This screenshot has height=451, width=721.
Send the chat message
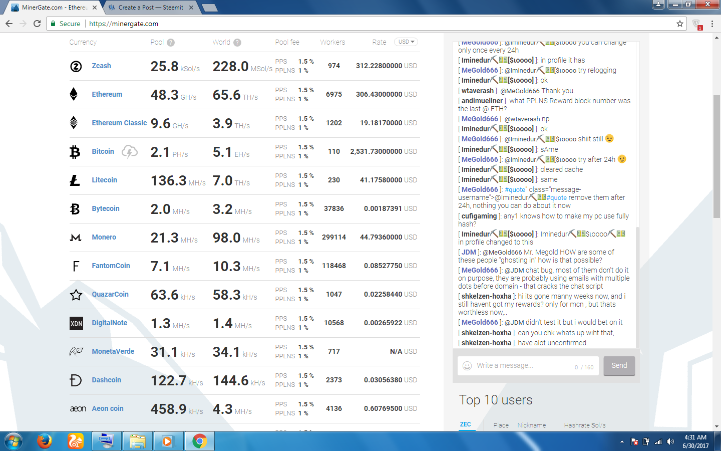[619, 366]
